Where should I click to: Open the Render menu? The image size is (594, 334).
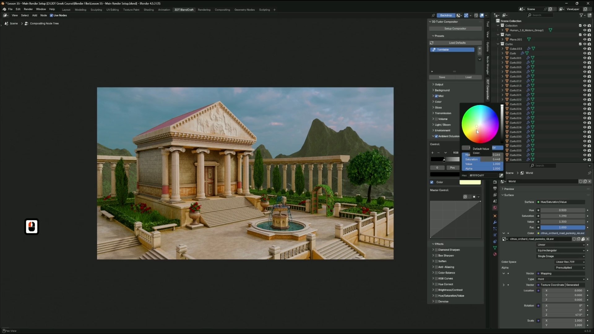(x=28, y=9)
